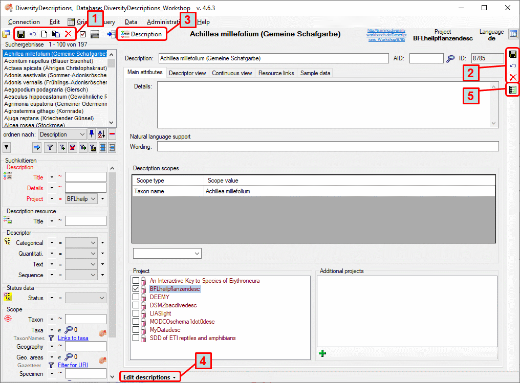Open the Data menu

coord(131,22)
